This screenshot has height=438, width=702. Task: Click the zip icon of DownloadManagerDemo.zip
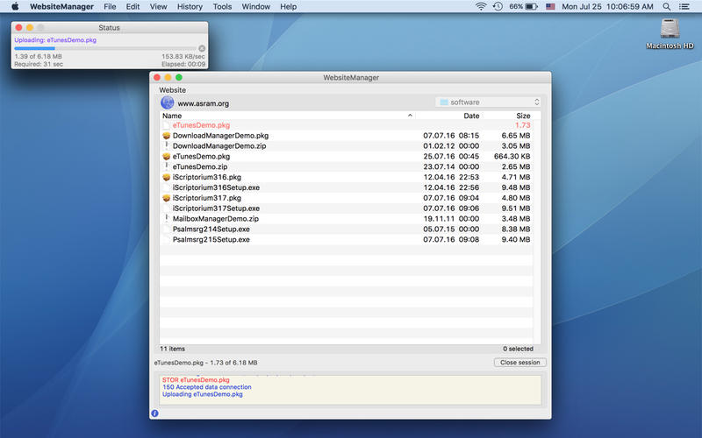click(x=167, y=145)
